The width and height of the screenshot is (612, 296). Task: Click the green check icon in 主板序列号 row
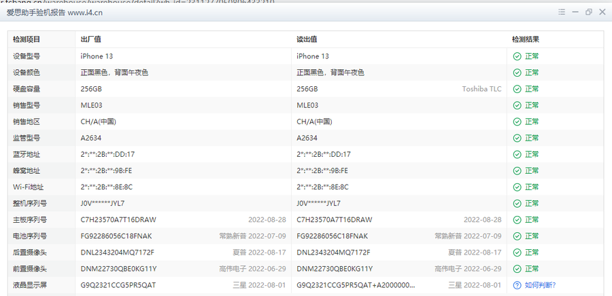click(517, 220)
